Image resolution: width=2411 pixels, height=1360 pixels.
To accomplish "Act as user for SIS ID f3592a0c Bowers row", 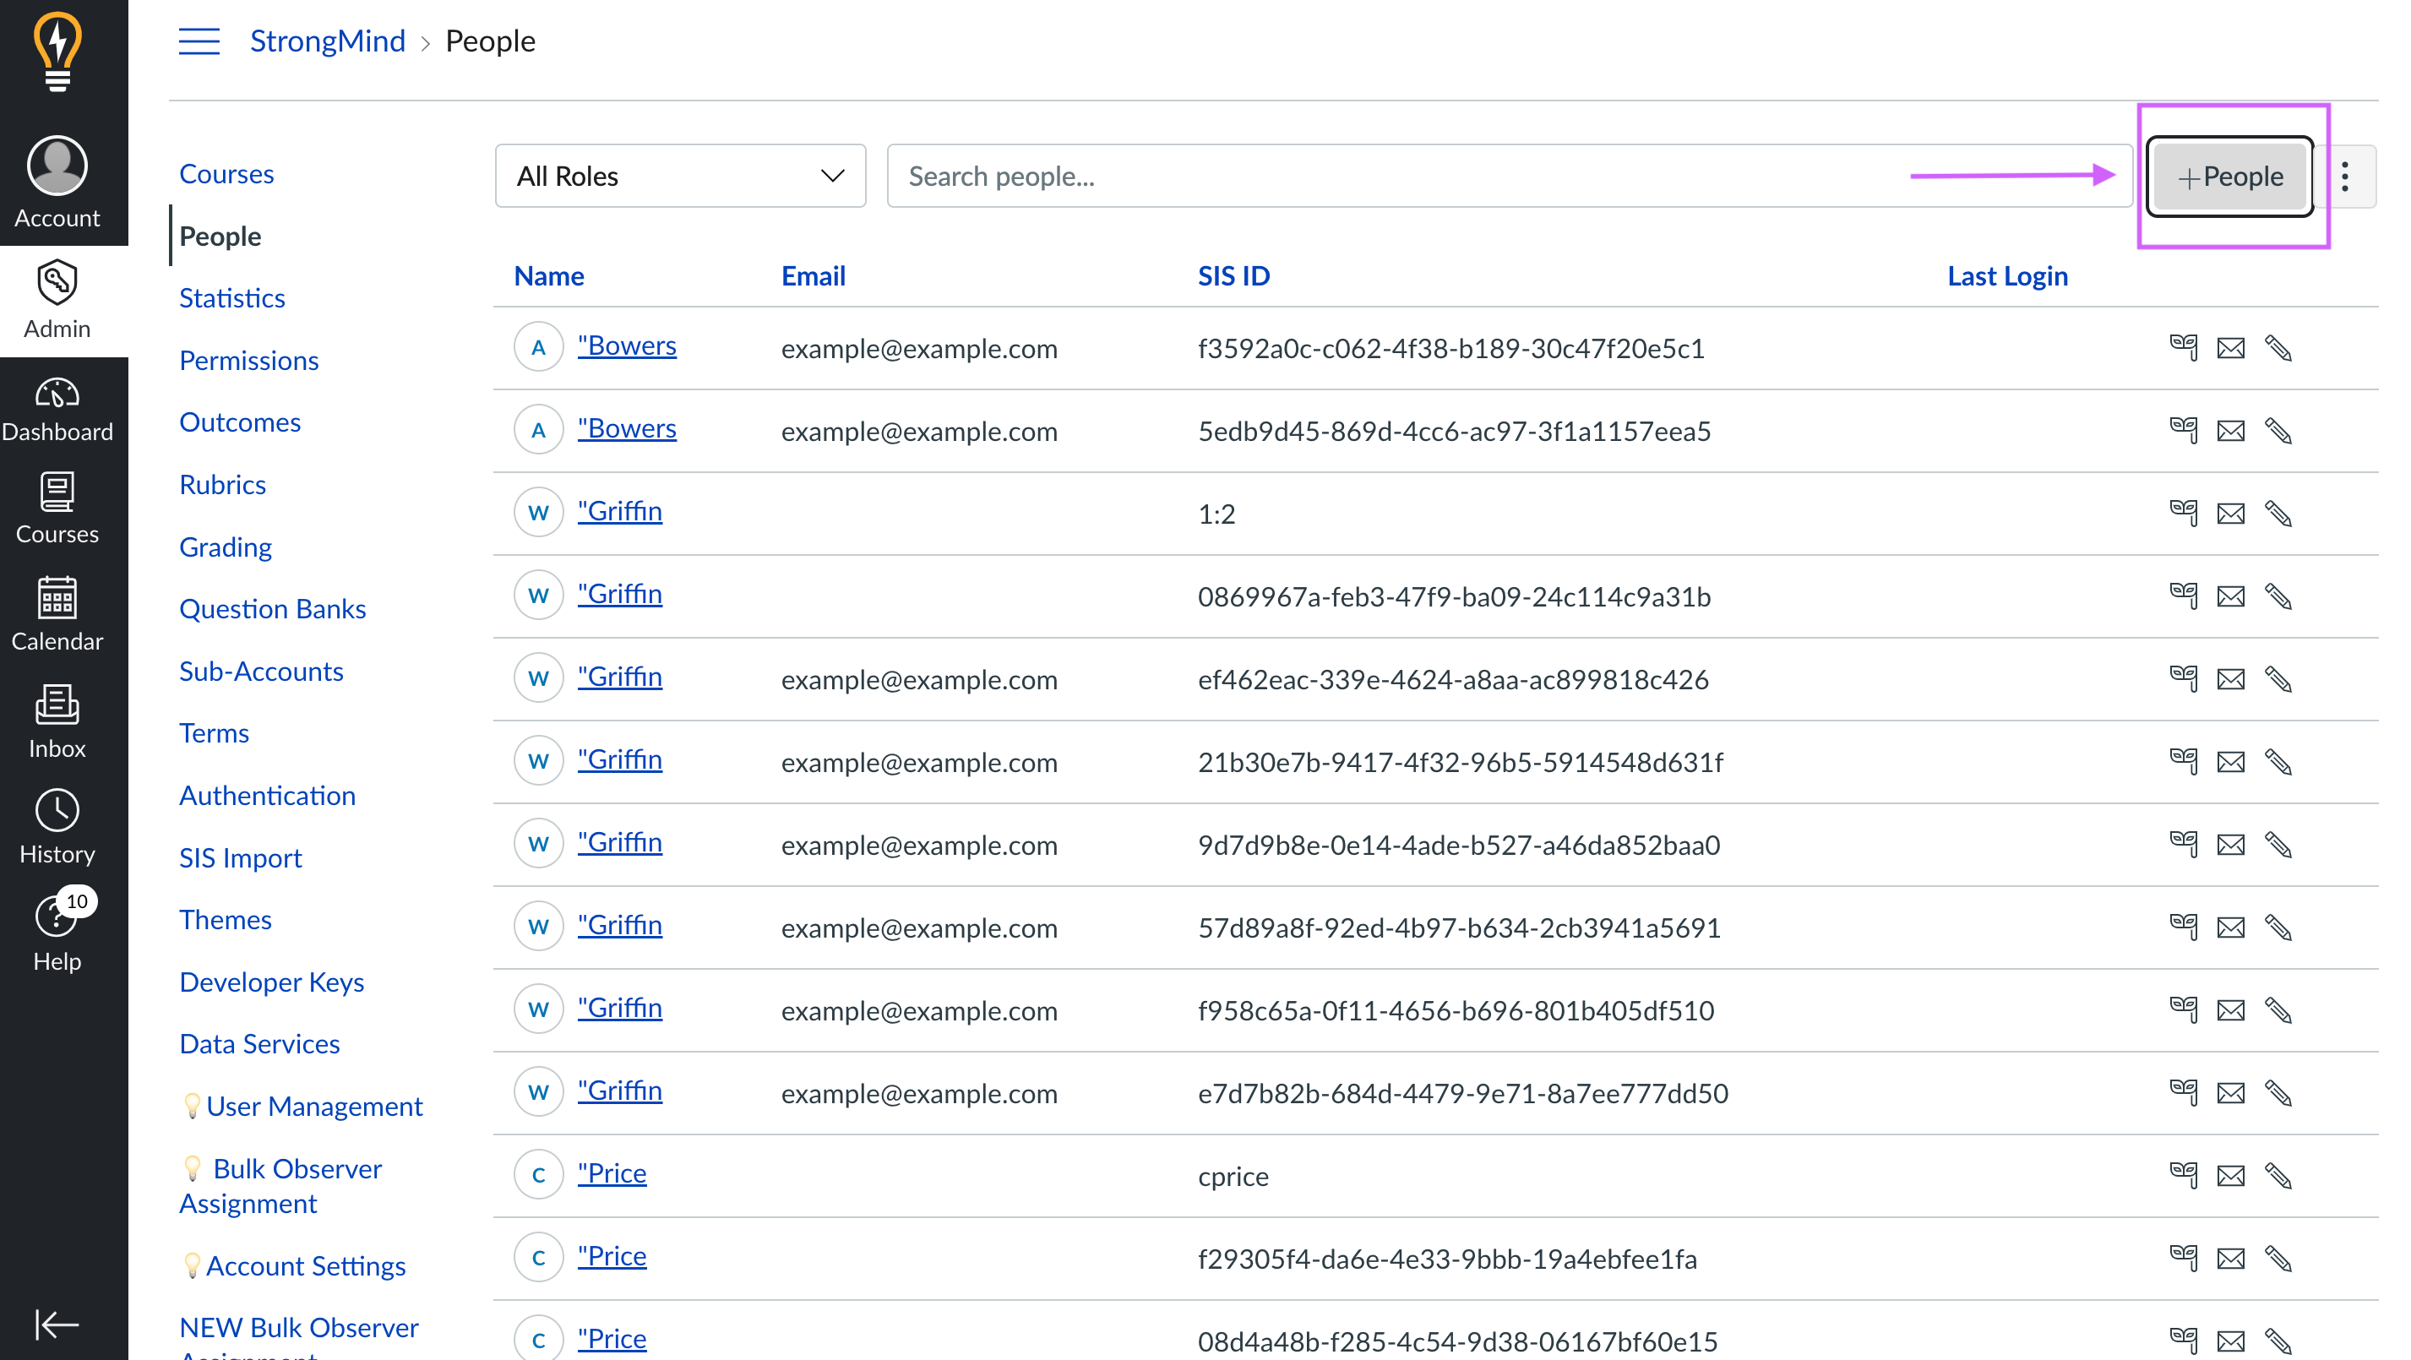I will point(2184,347).
